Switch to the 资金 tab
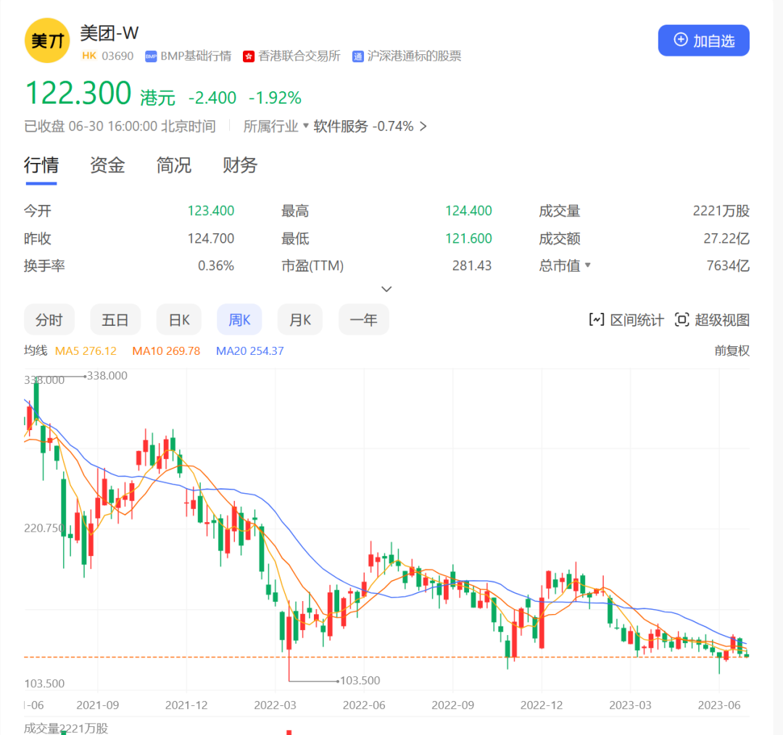Screen dimensions: 783x735 click(107, 166)
